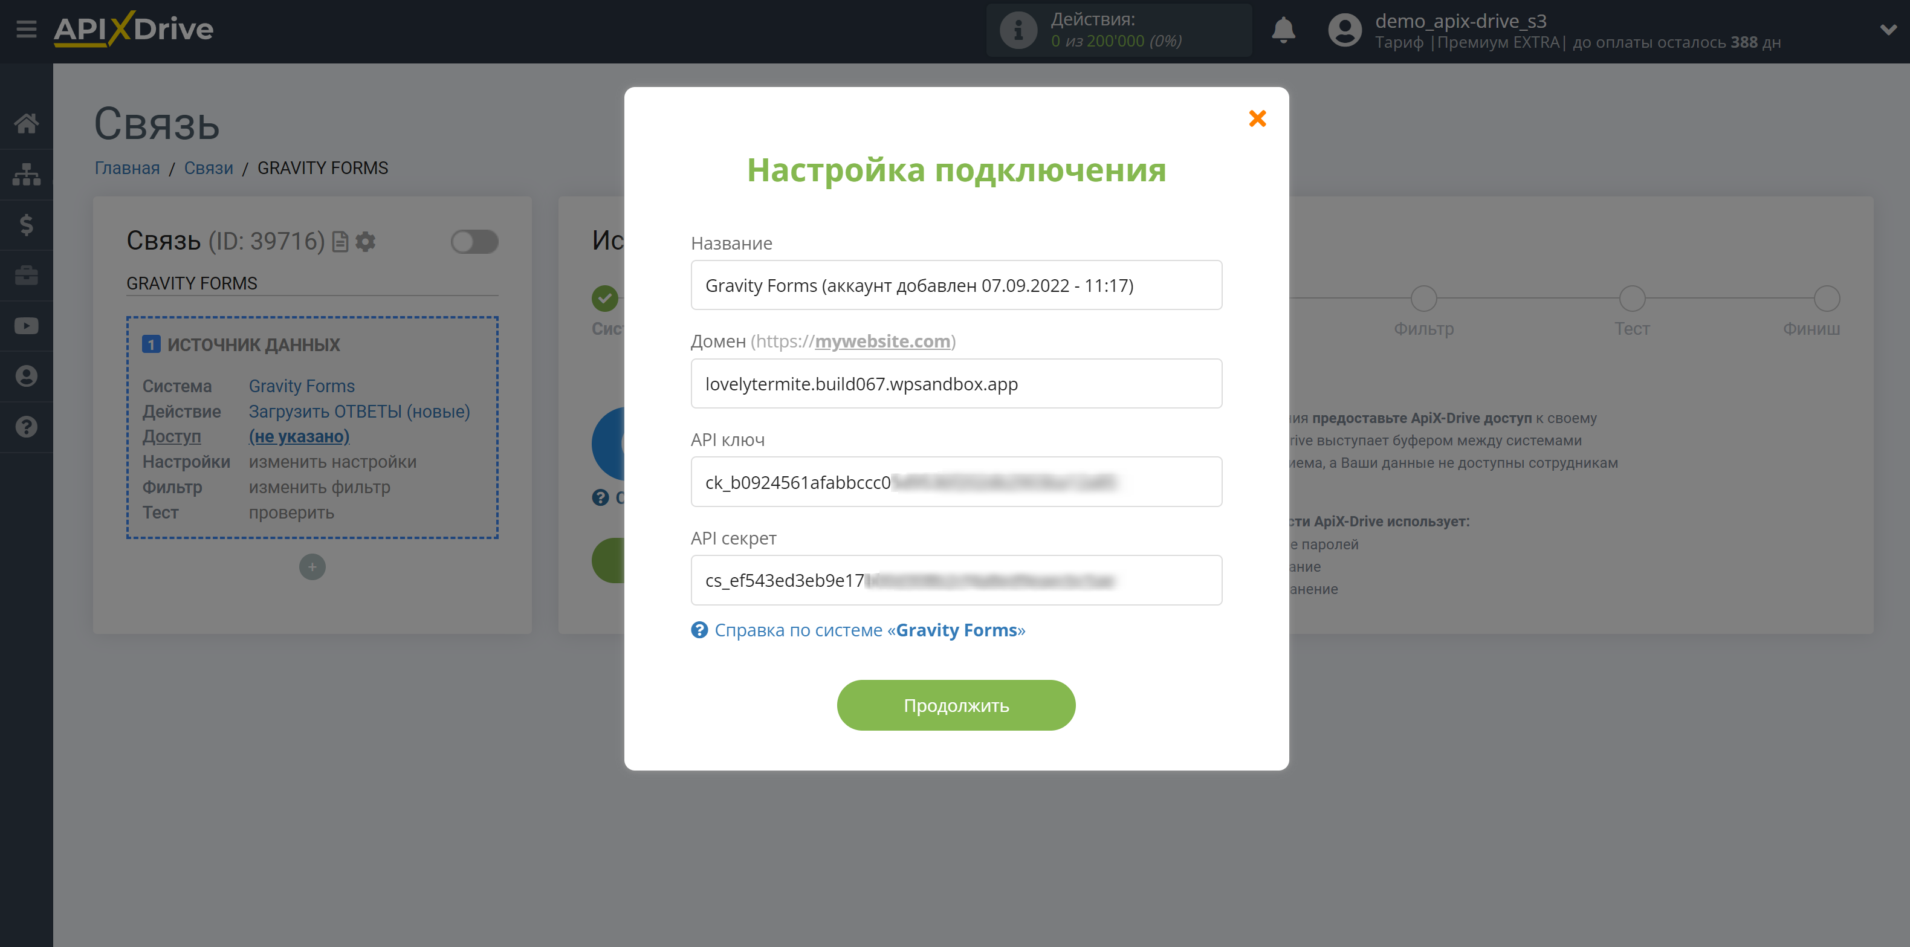Click the Тест step circle

point(1632,299)
